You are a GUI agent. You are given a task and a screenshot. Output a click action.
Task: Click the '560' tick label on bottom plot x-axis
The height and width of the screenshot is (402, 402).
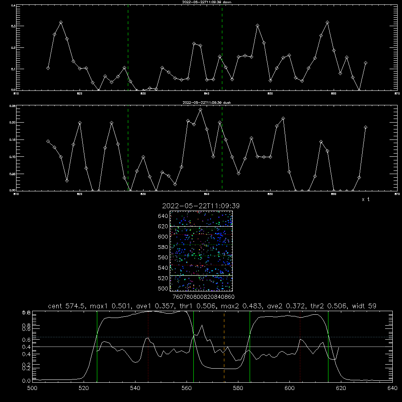pos(187,388)
